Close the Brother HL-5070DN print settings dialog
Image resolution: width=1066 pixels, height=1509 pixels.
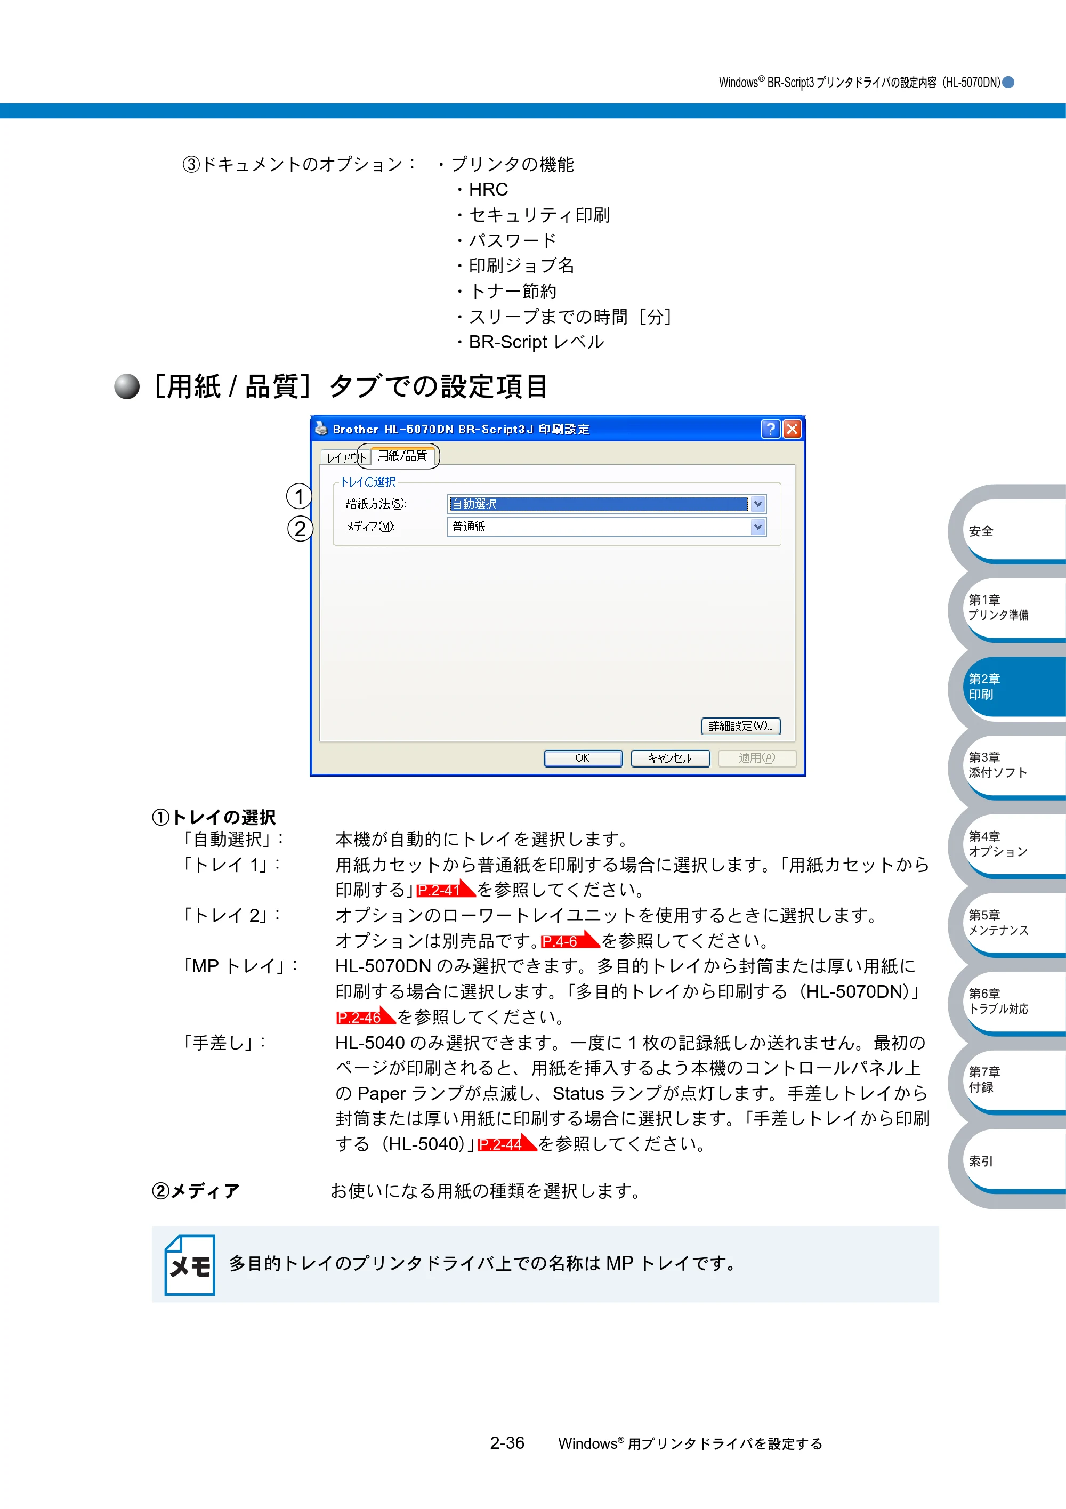[792, 429]
